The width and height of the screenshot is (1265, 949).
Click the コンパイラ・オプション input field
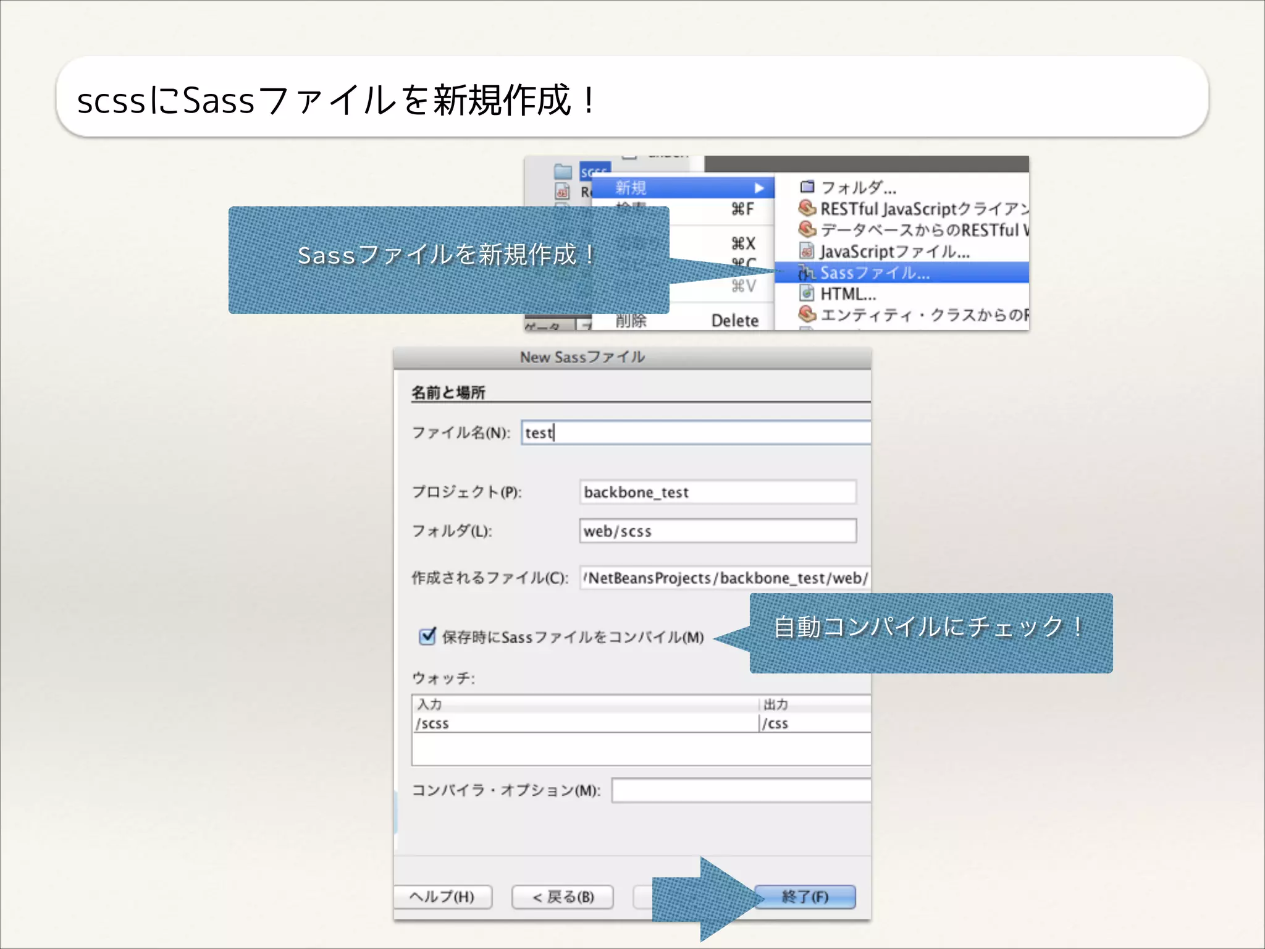(741, 790)
